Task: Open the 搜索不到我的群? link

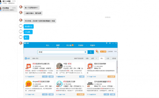Action: point(79,58)
